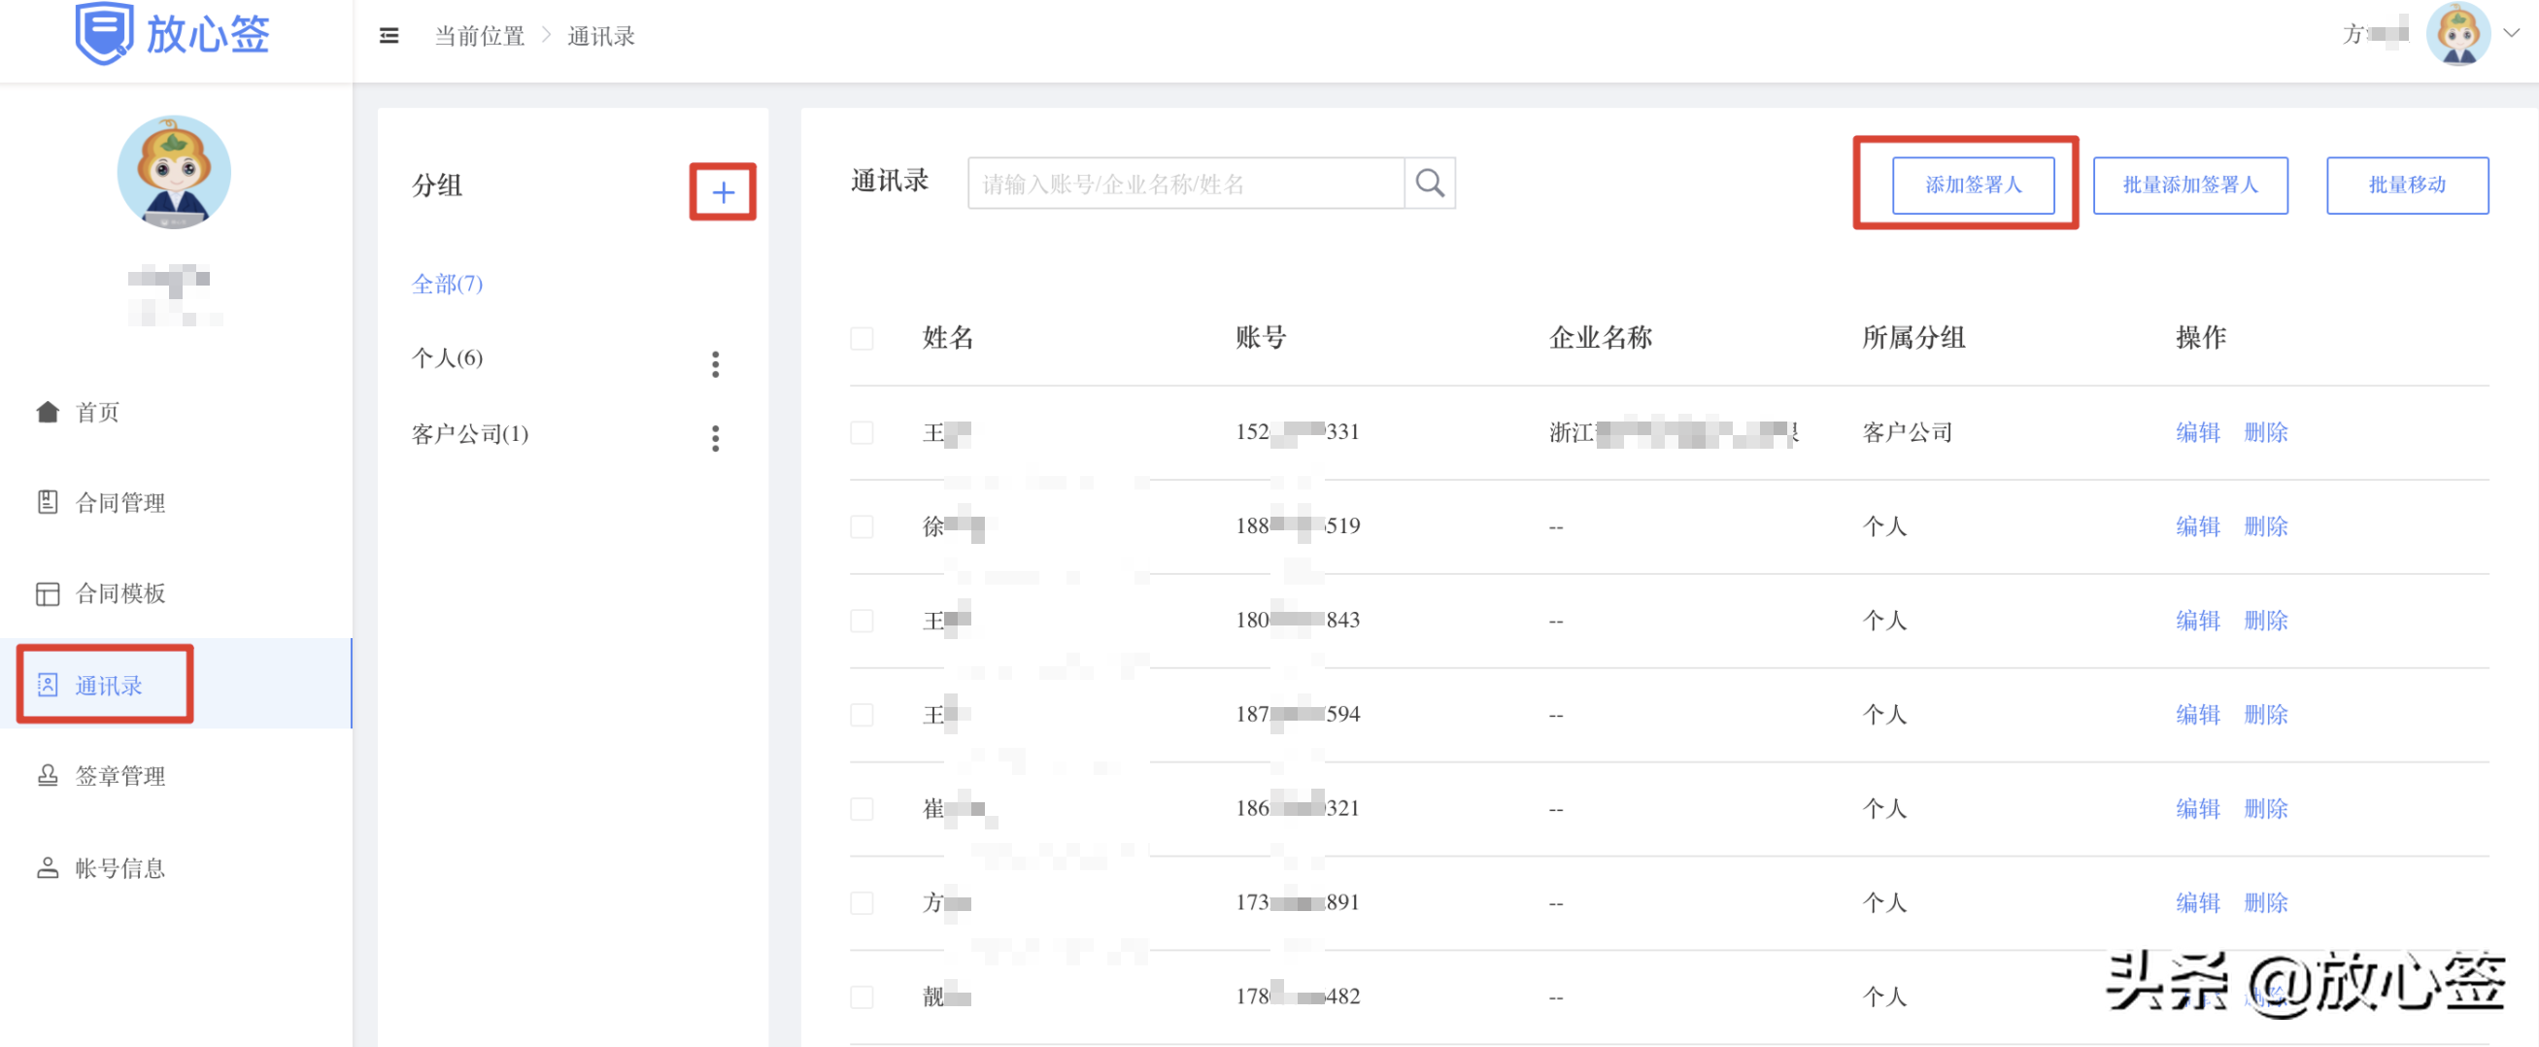The image size is (2539, 1047).
Task: Open 签章管理 via its seal icon
Action: [48, 776]
